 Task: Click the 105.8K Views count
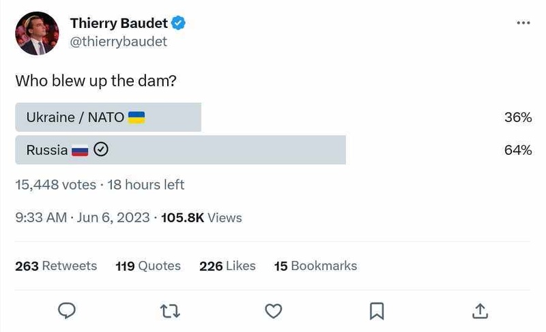pos(201,217)
